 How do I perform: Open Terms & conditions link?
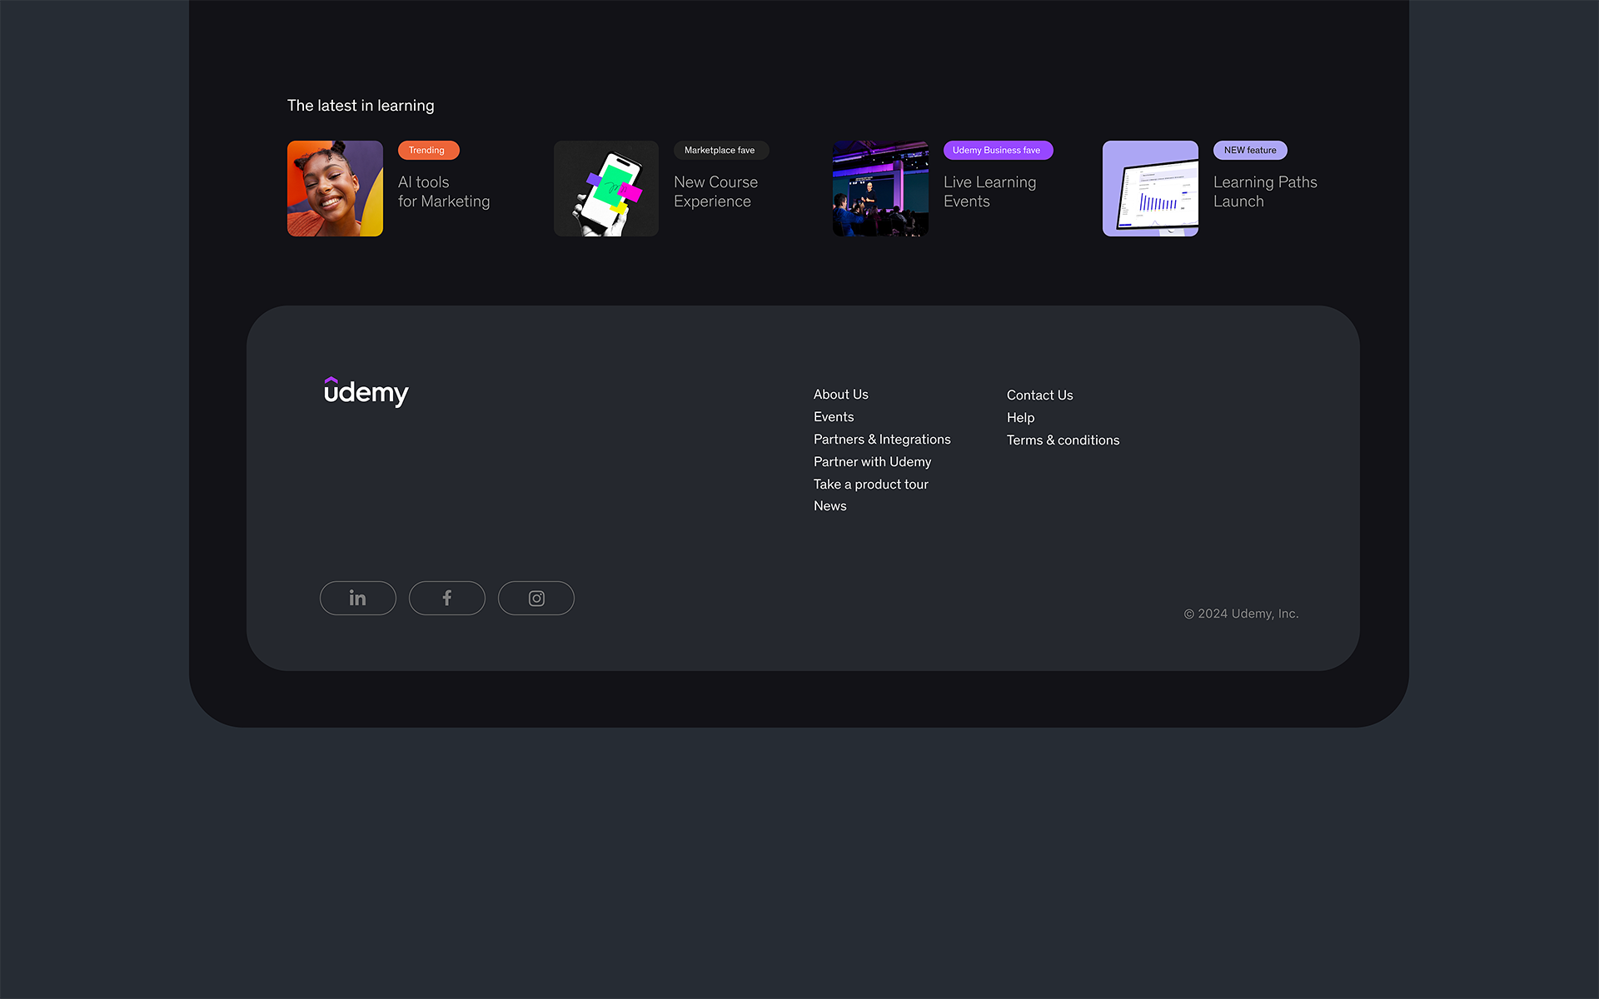click(x=1063, y=440)
